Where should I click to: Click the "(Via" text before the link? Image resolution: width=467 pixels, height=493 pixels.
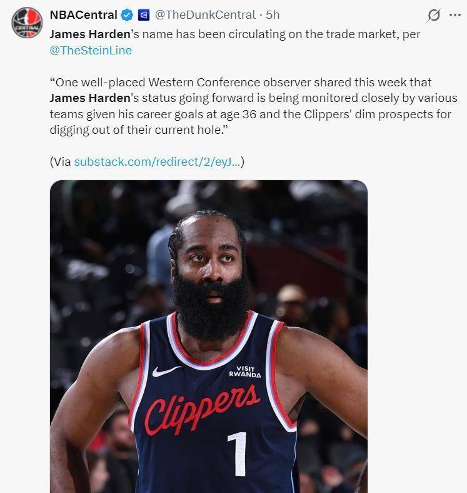(61, 161)
